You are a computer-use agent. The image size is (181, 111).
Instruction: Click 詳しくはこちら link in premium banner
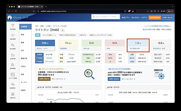(59, 79)
